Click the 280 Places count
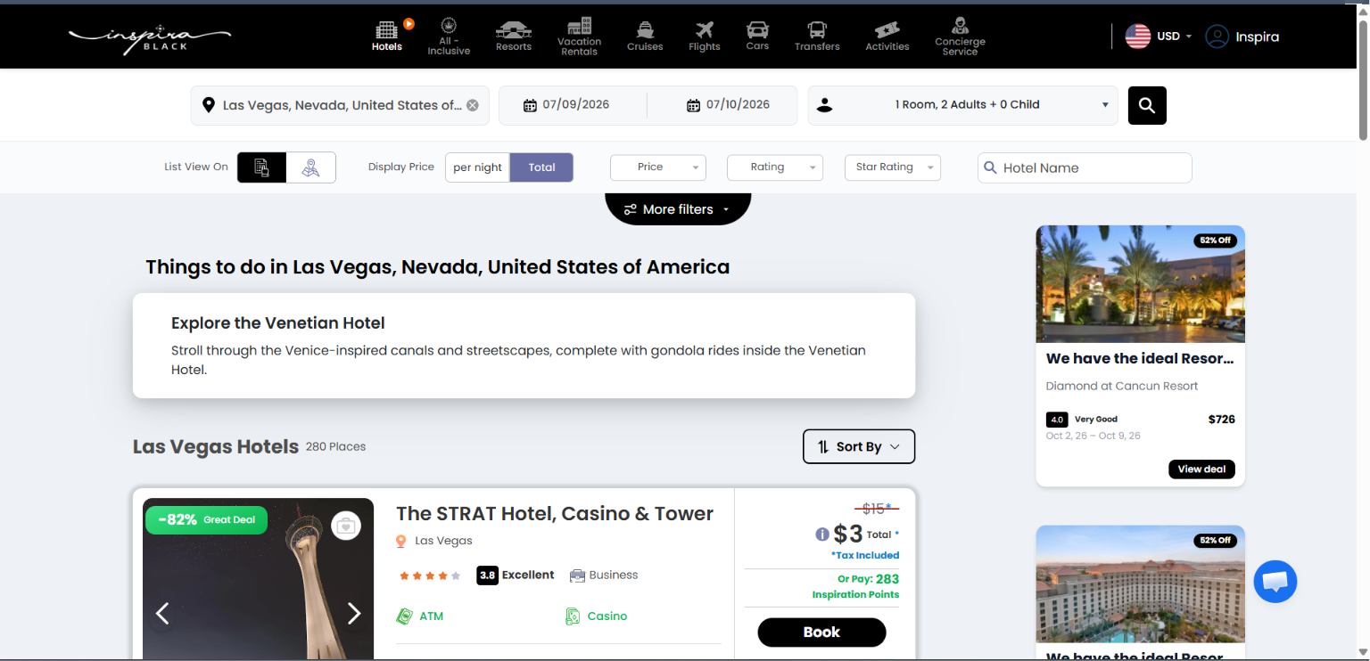 tap(335, 446)
